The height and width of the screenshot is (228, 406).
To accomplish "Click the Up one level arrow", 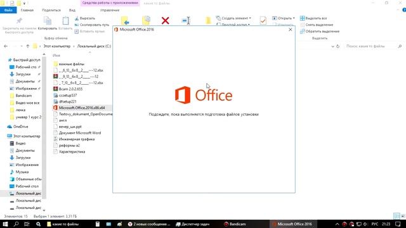I will (x=28, y=46).
